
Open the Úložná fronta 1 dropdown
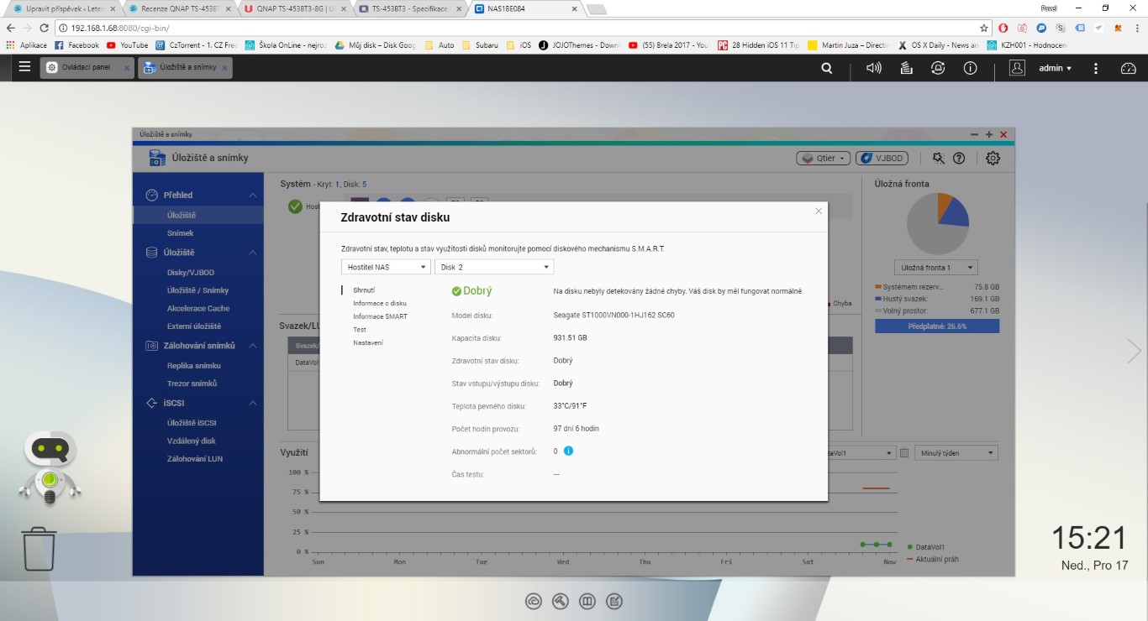click(x=936, y=268)
